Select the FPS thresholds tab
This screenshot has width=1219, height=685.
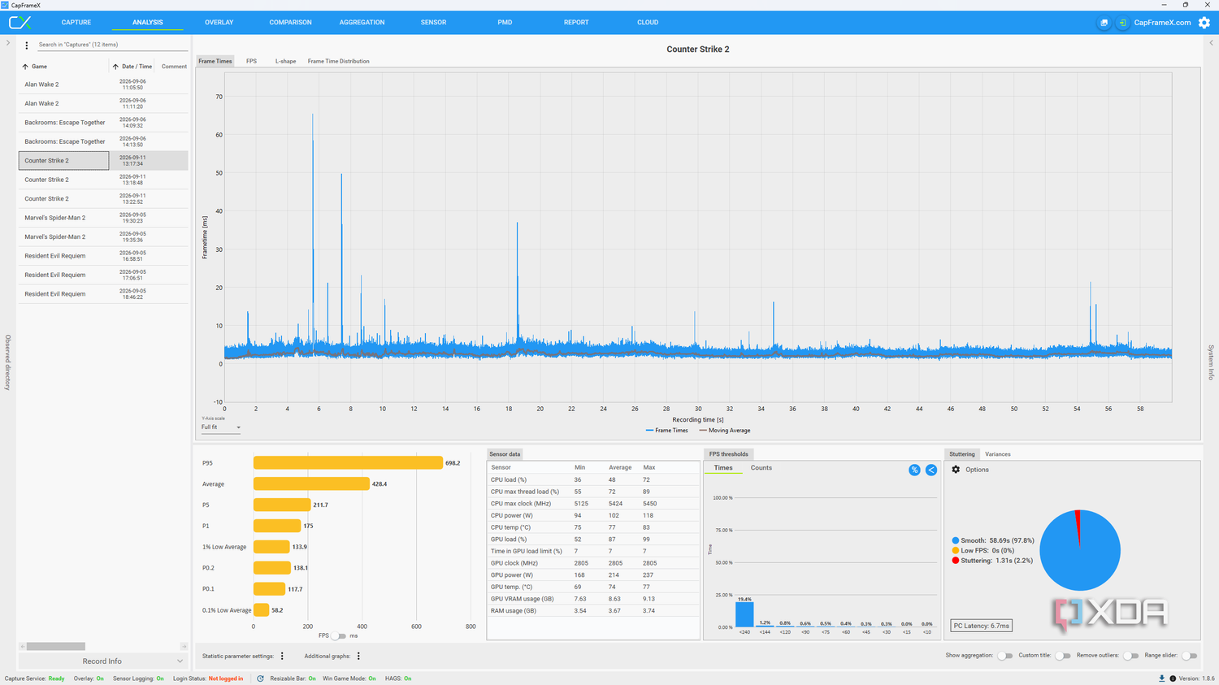[729, 454]
